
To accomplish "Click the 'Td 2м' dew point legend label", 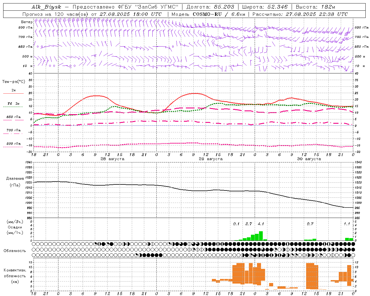I will pyautogui.click(x=14, y=103).
